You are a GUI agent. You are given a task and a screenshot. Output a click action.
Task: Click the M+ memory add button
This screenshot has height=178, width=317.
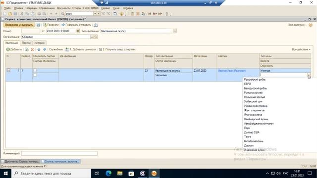click(155, 14)
